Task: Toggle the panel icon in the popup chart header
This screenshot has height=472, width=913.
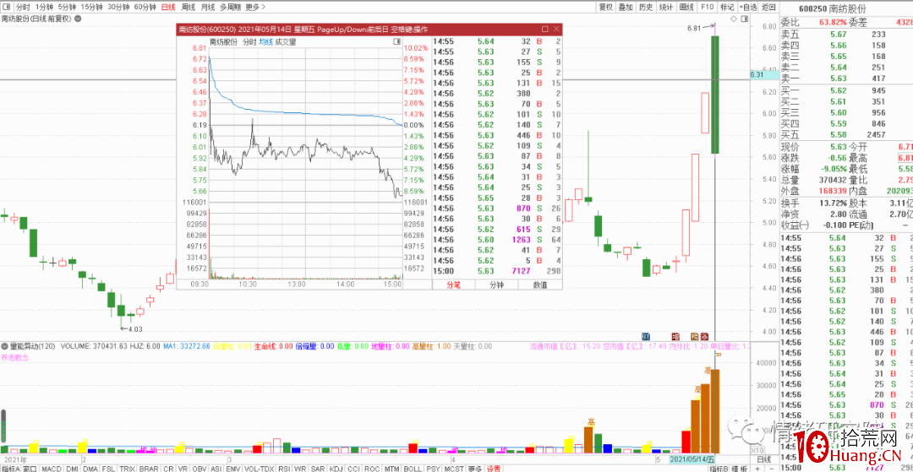Action: 396,42
